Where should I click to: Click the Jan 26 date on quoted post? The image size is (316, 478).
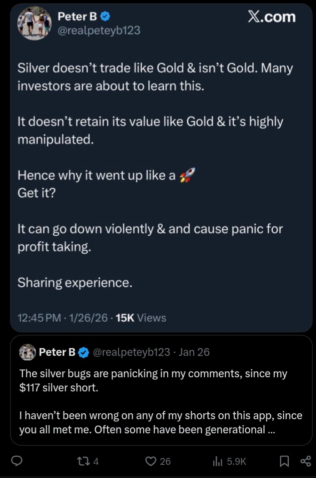[x=194, y=352]
